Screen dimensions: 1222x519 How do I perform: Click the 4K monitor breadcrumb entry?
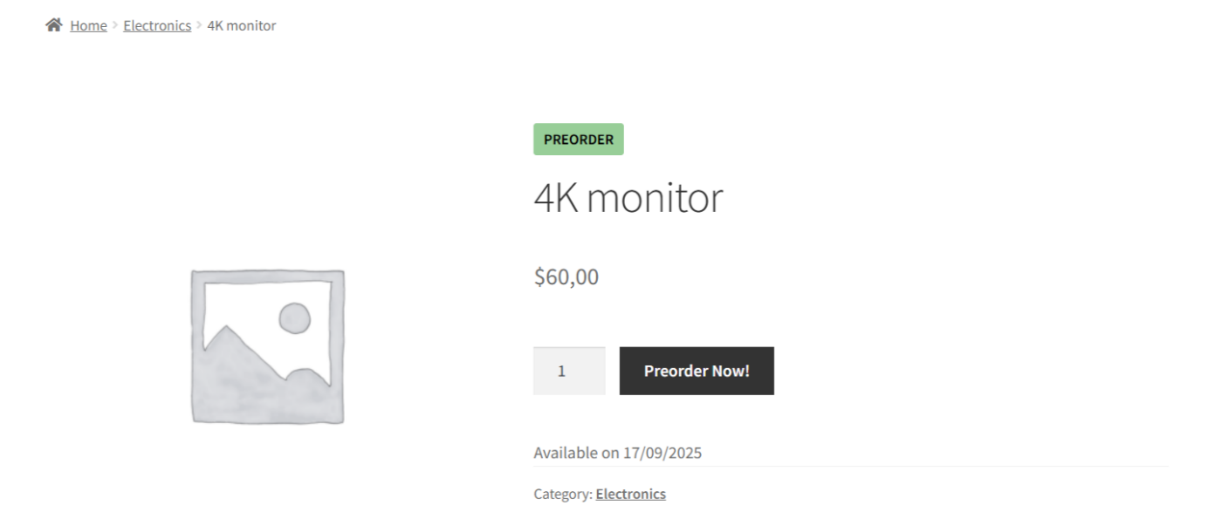tap(240, 25)
